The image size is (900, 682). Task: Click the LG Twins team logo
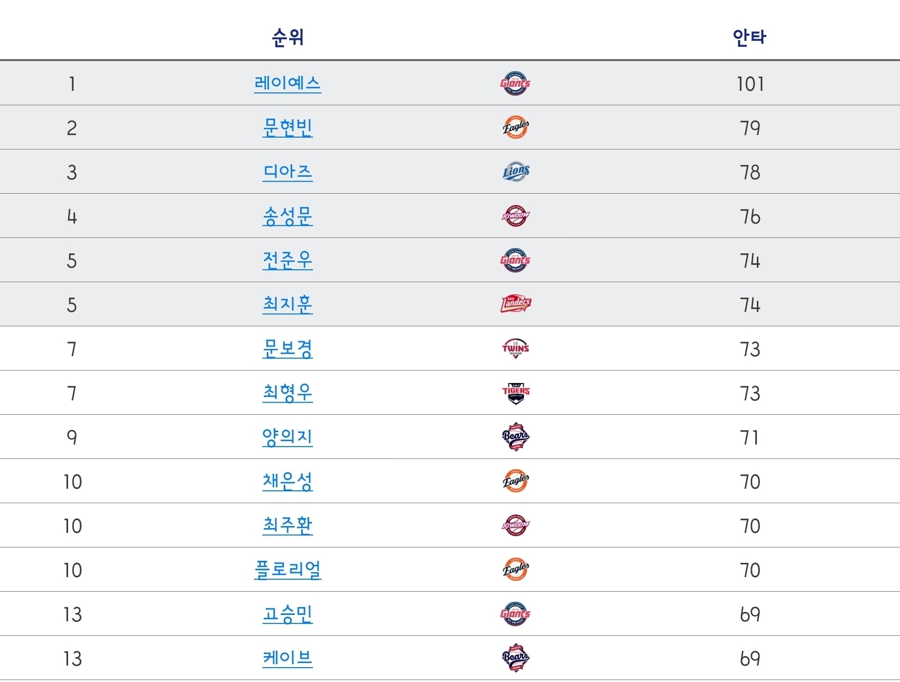[x=515, y=348]
